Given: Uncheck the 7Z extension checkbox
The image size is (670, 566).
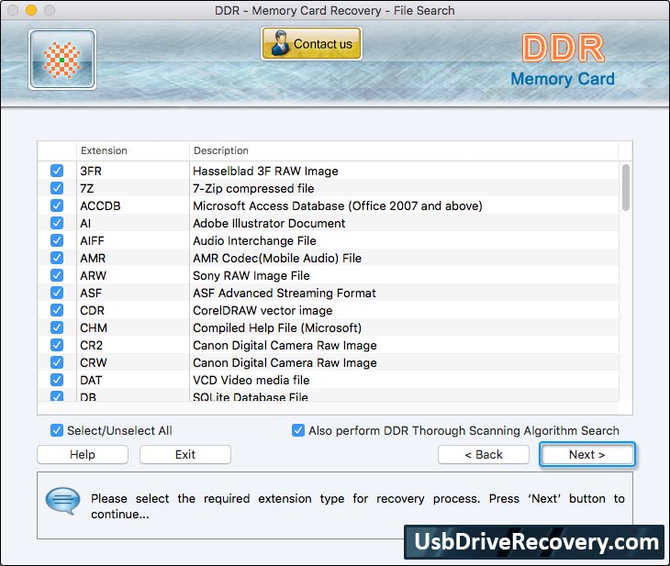Looking at the screenshot, I should click(x=57, y=188).
